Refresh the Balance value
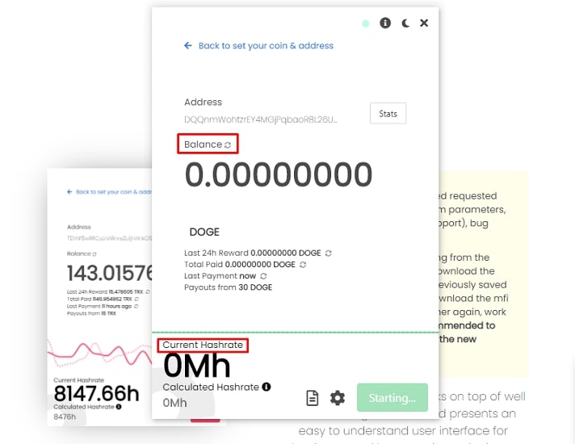 pos(228,145)
